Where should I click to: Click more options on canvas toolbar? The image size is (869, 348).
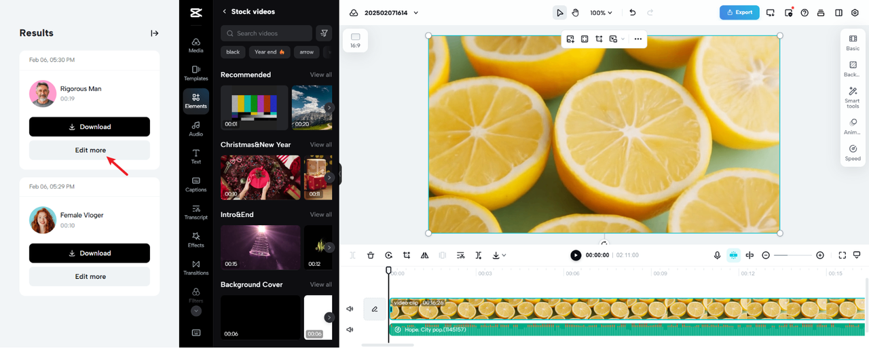click(637, 39)
